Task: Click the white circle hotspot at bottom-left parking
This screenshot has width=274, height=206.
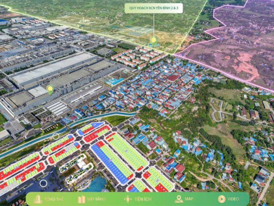Action: point(43,183)
